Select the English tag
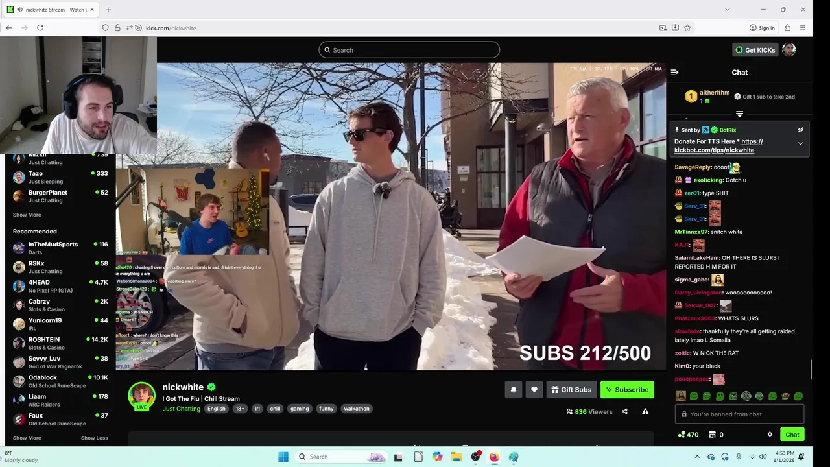This screenshot has width=830, height=467. coord(217,409)
